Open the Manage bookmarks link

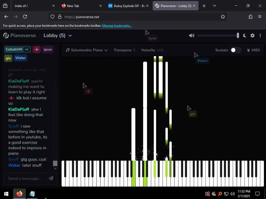[117, 26]
